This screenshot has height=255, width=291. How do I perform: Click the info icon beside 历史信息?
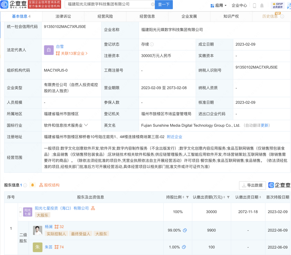tap(282, 16)
